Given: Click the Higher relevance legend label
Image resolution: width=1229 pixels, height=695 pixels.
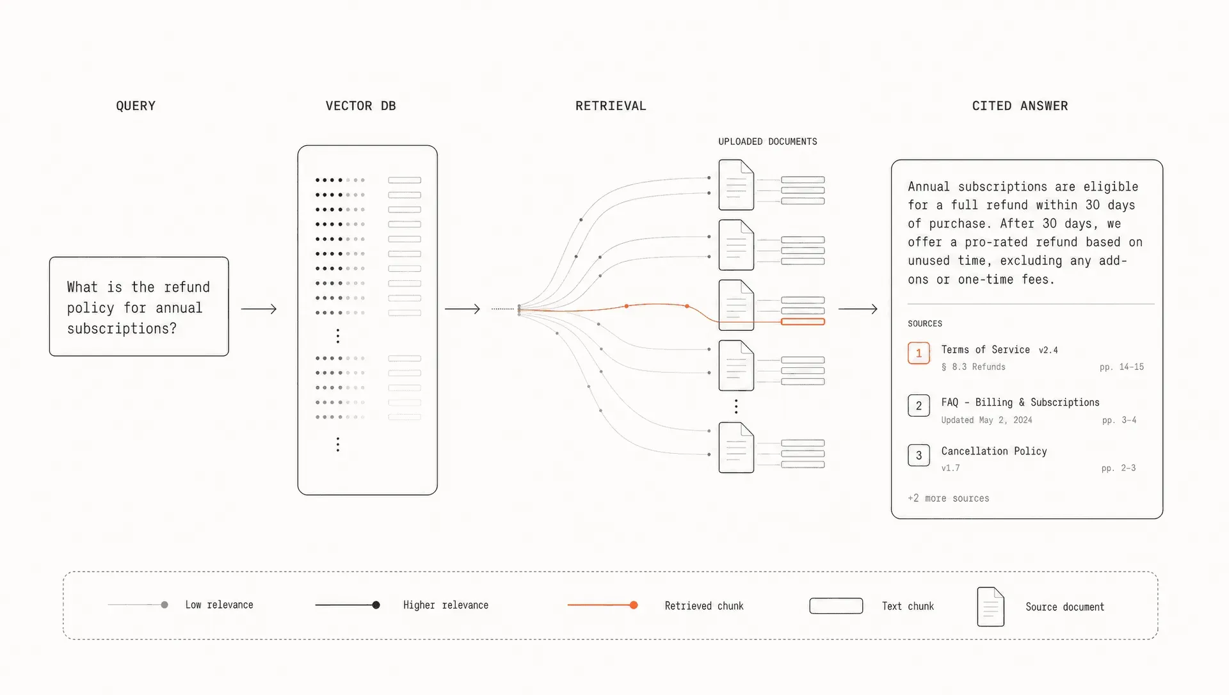Looking at the screenshot, I should click(x=446, y=605).
